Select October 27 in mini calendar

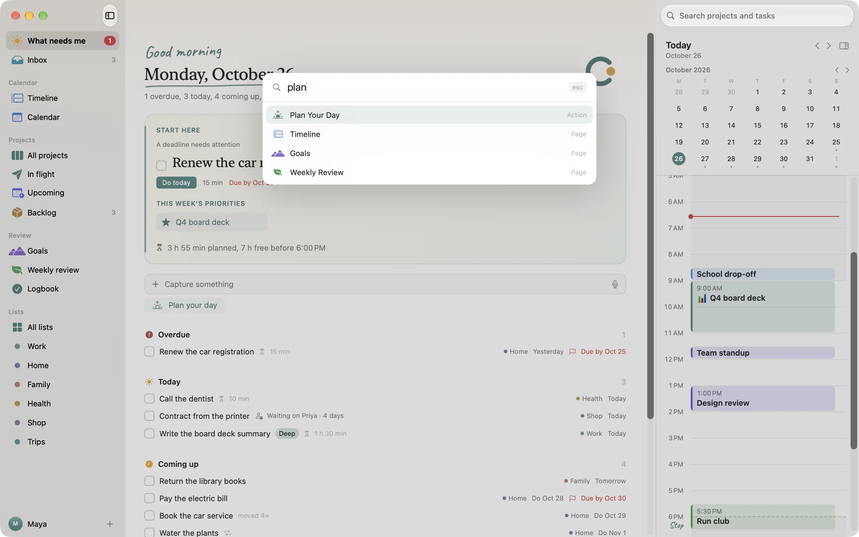coord(704,159)
